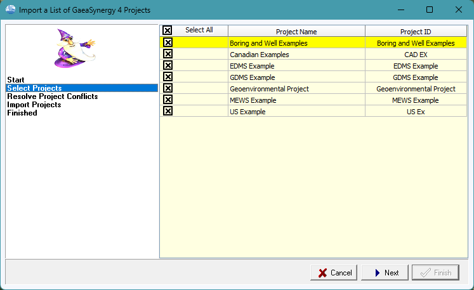Select the Import Projects step
Screen dimensions: 474x290
(x=34, y=105)
